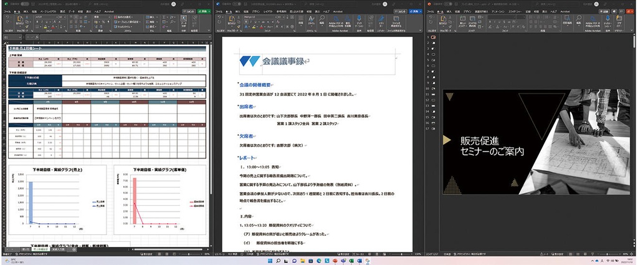Click Format Painter brush in Excel clipboard group
The height and width of the screenshot is (265, 638).
[26, 26]
